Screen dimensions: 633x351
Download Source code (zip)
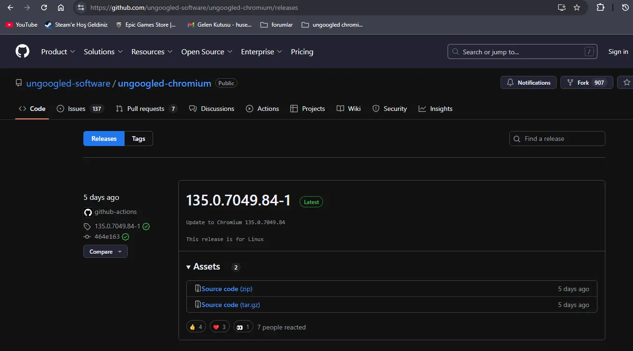[227, 289]
